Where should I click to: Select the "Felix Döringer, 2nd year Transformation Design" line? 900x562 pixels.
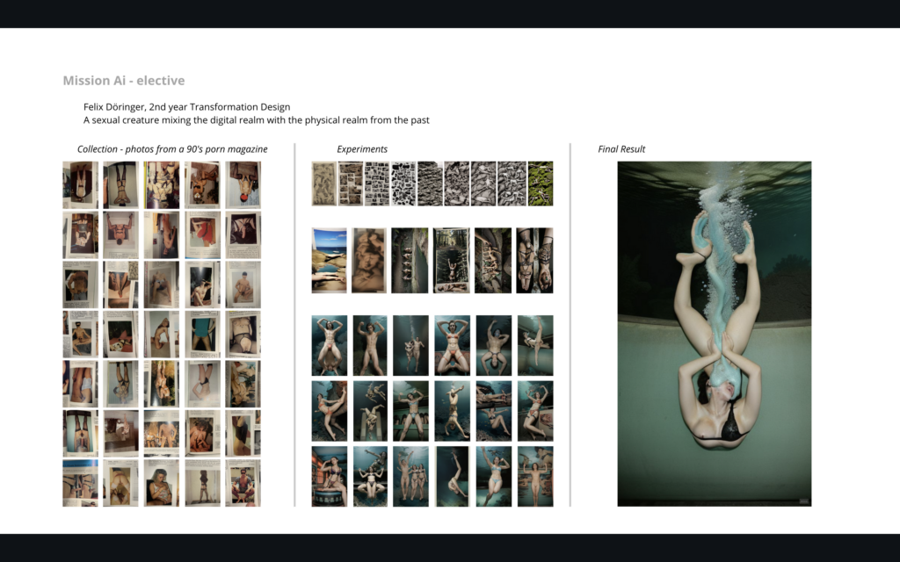186,107
